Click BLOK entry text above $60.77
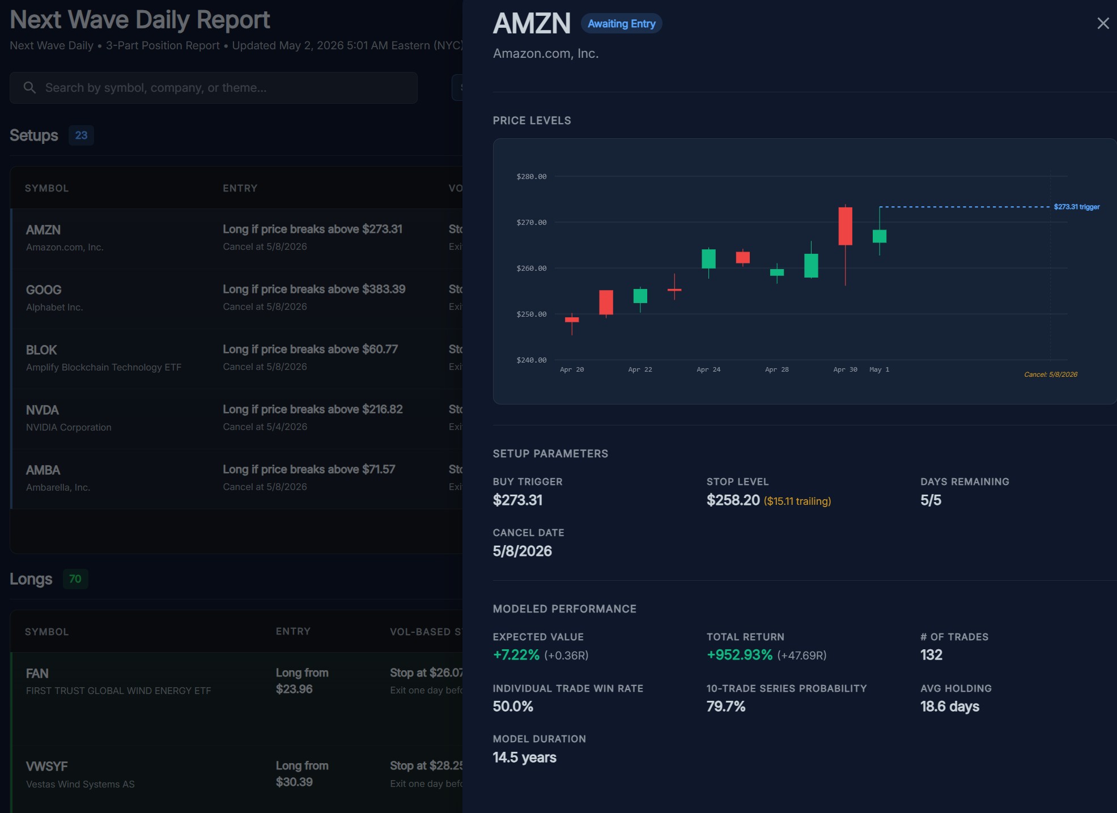This screenshot has height=813, width=1117. click(310, 350)
